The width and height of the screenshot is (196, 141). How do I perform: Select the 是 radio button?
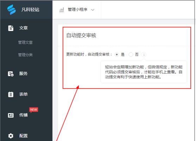116,55
